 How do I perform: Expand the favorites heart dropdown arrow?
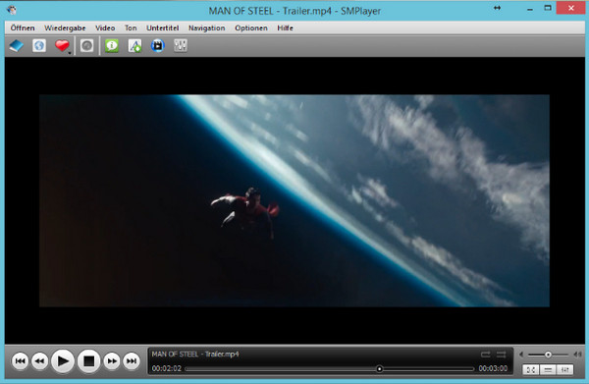click(x=70, y=53)
